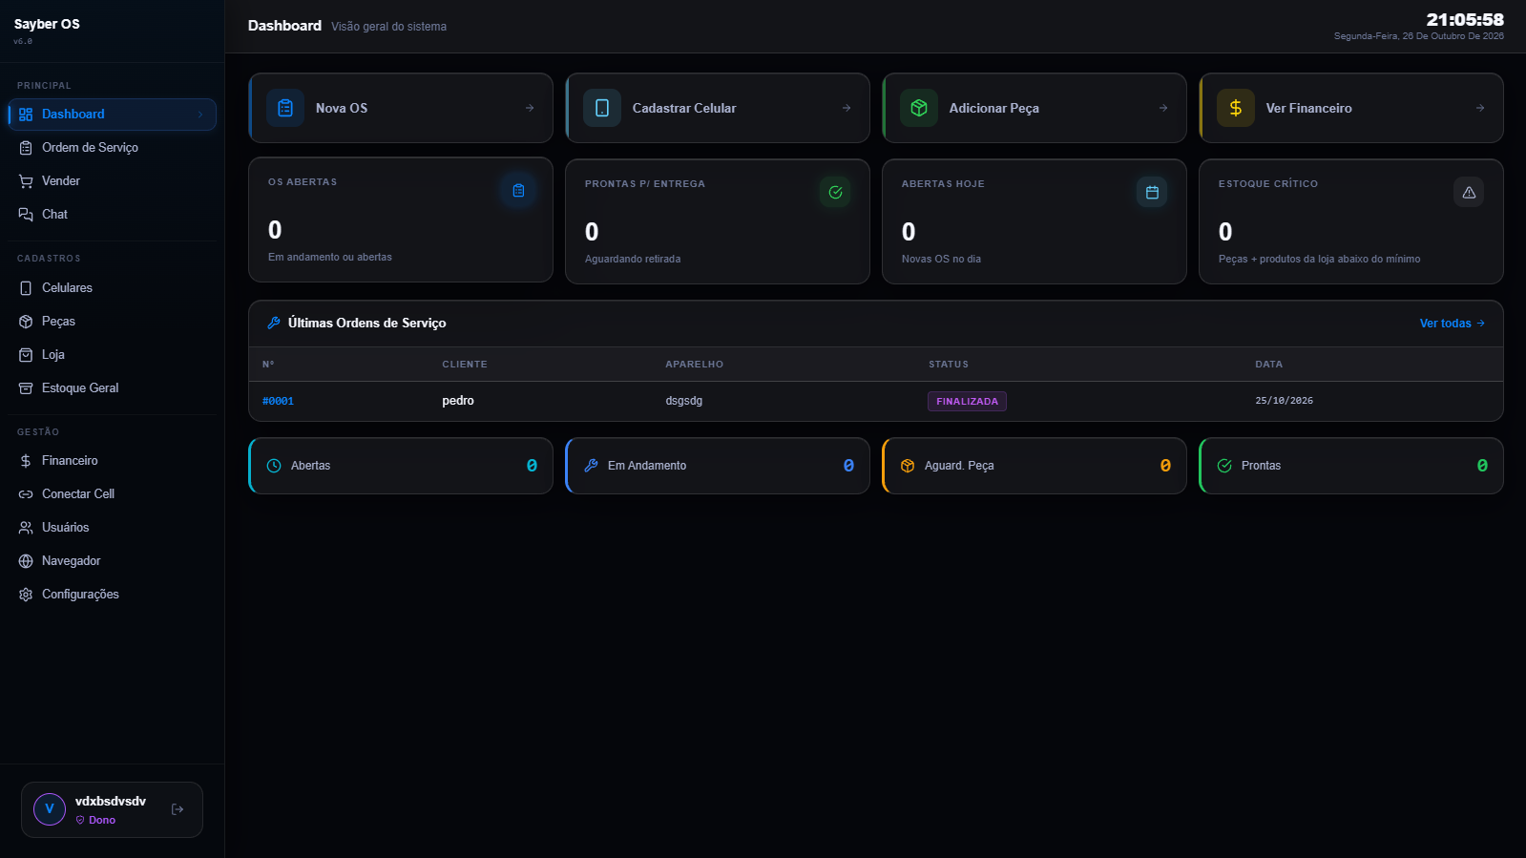This screenshot has width=1526, height=858.
Task: Open order #0001 link
Action: pos(278,401)
